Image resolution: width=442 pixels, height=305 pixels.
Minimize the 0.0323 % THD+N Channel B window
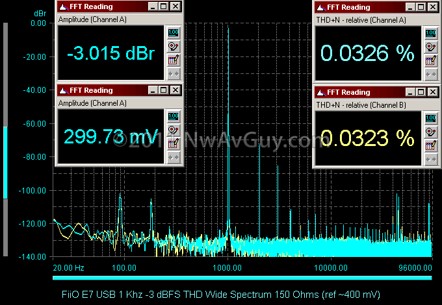point(410,92)
